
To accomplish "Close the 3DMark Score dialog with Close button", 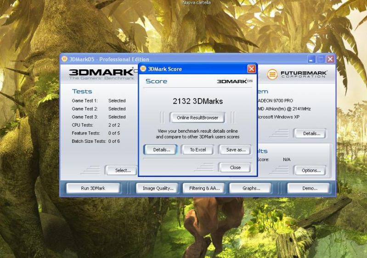I will tap(235, 168).
